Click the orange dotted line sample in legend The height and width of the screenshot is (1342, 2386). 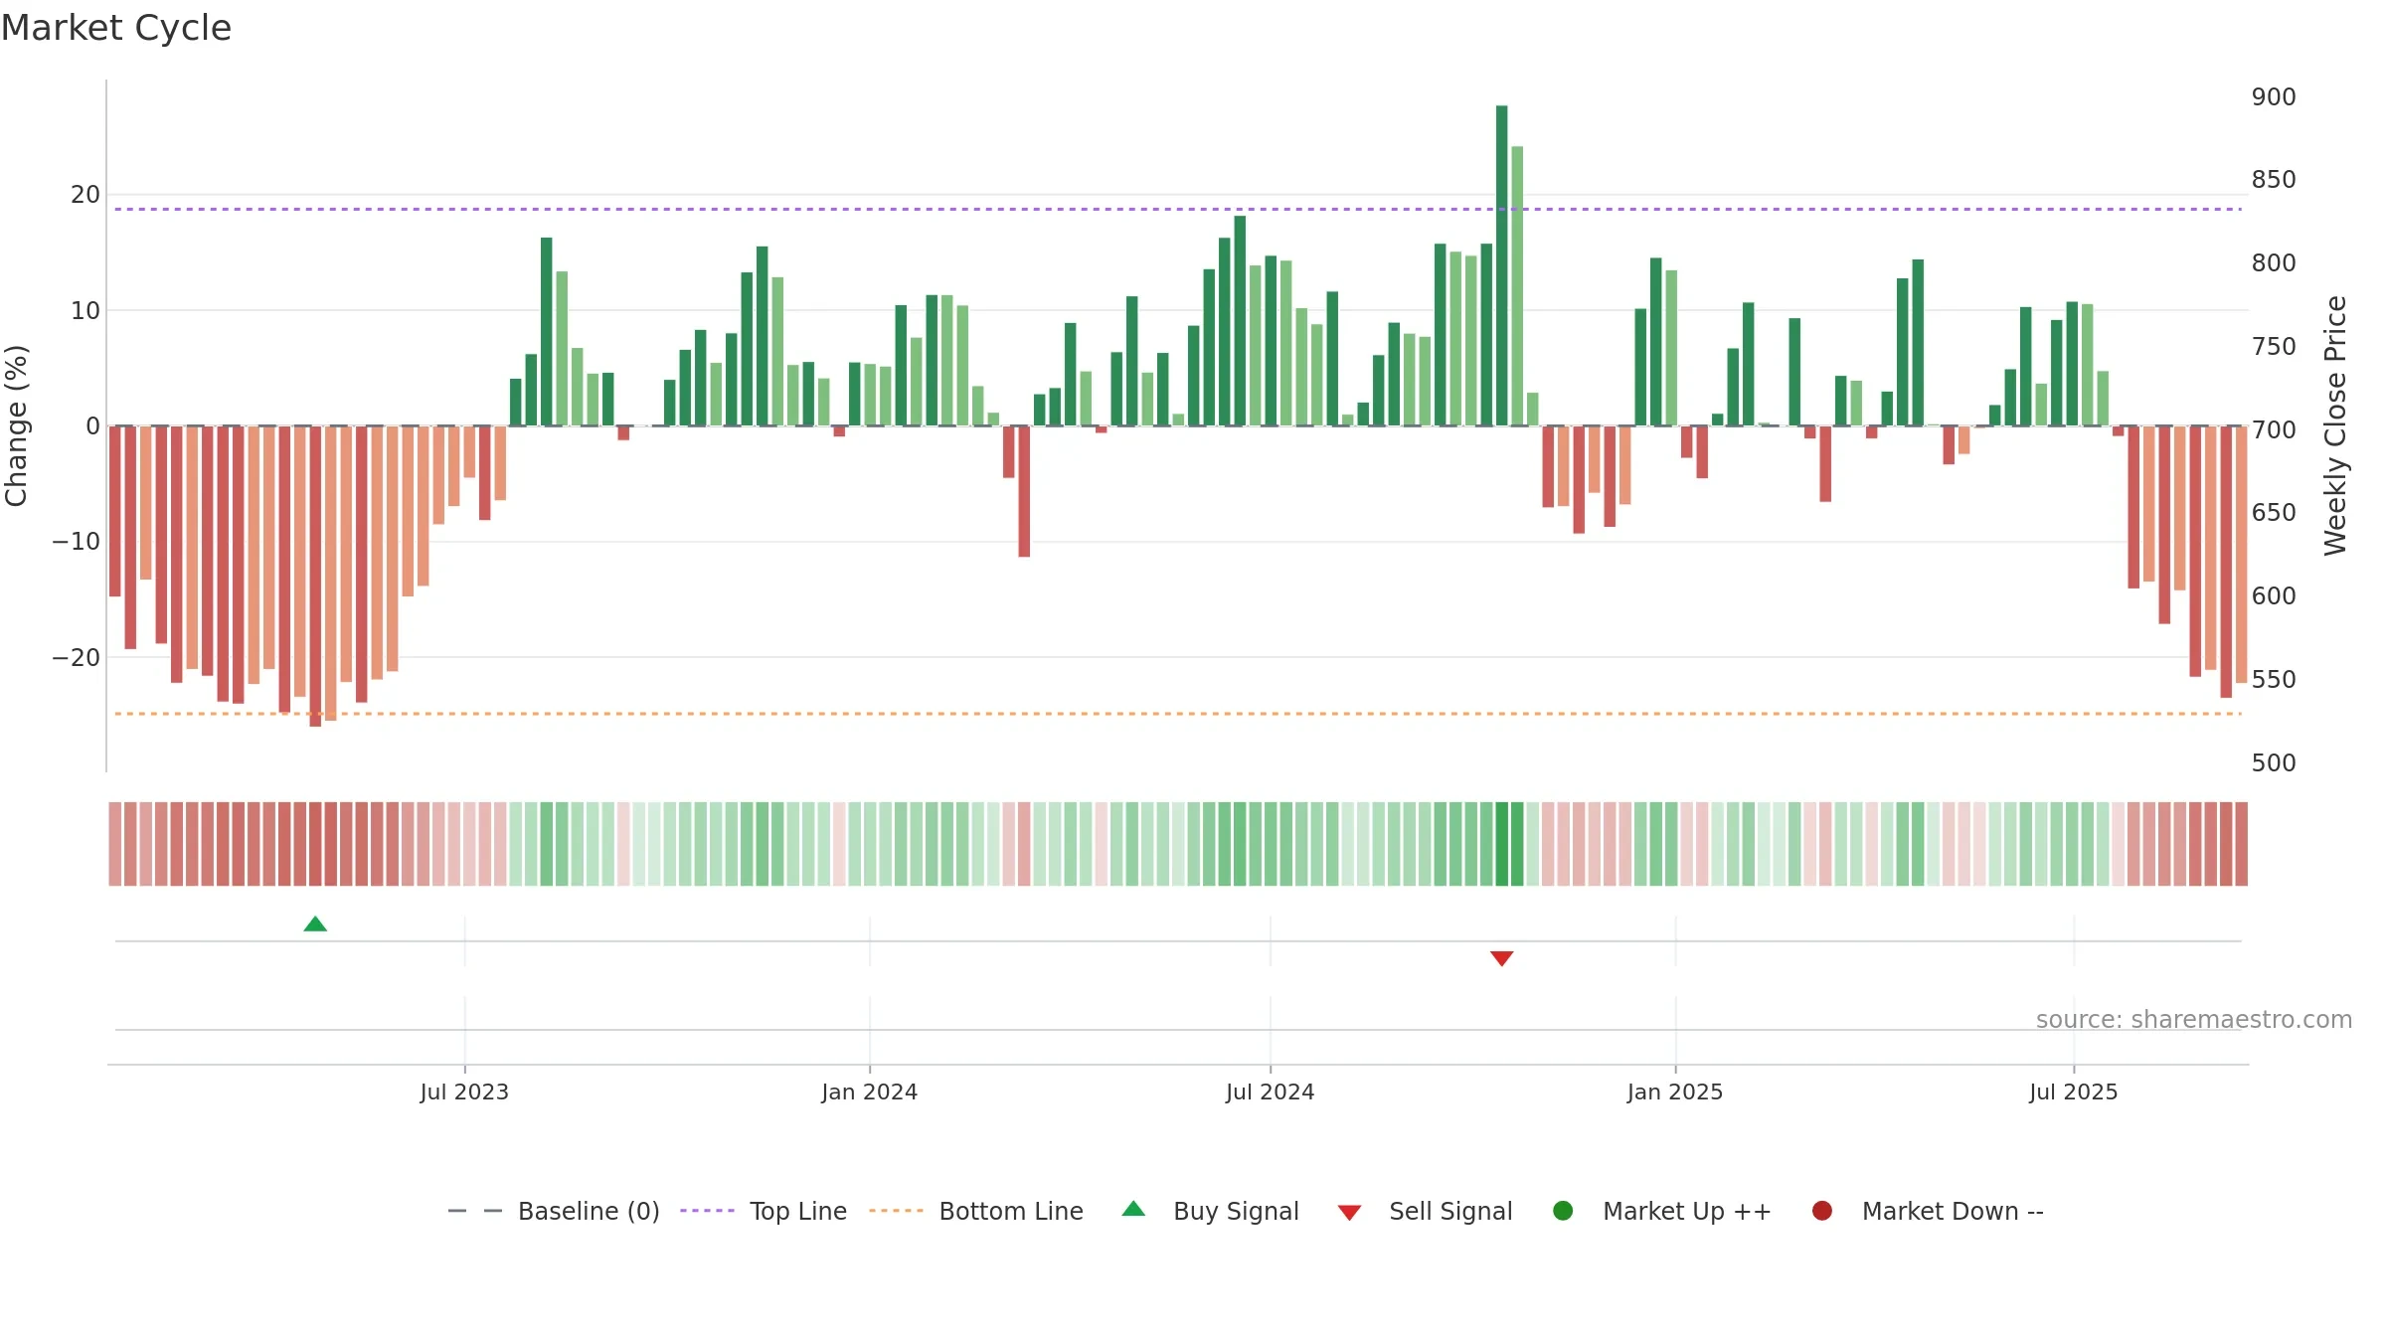pyautogui.click(x=896, y=1211)
